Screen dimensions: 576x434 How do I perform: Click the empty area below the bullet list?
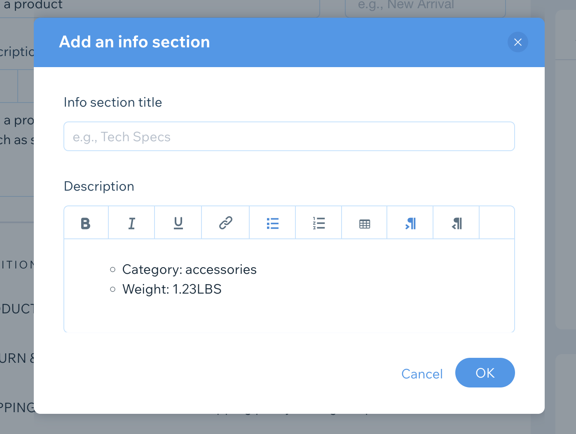coord(288,315)
